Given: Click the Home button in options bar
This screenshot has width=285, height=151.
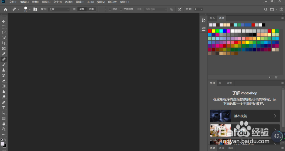Looking at the screenshot, I should click(6, 9).
